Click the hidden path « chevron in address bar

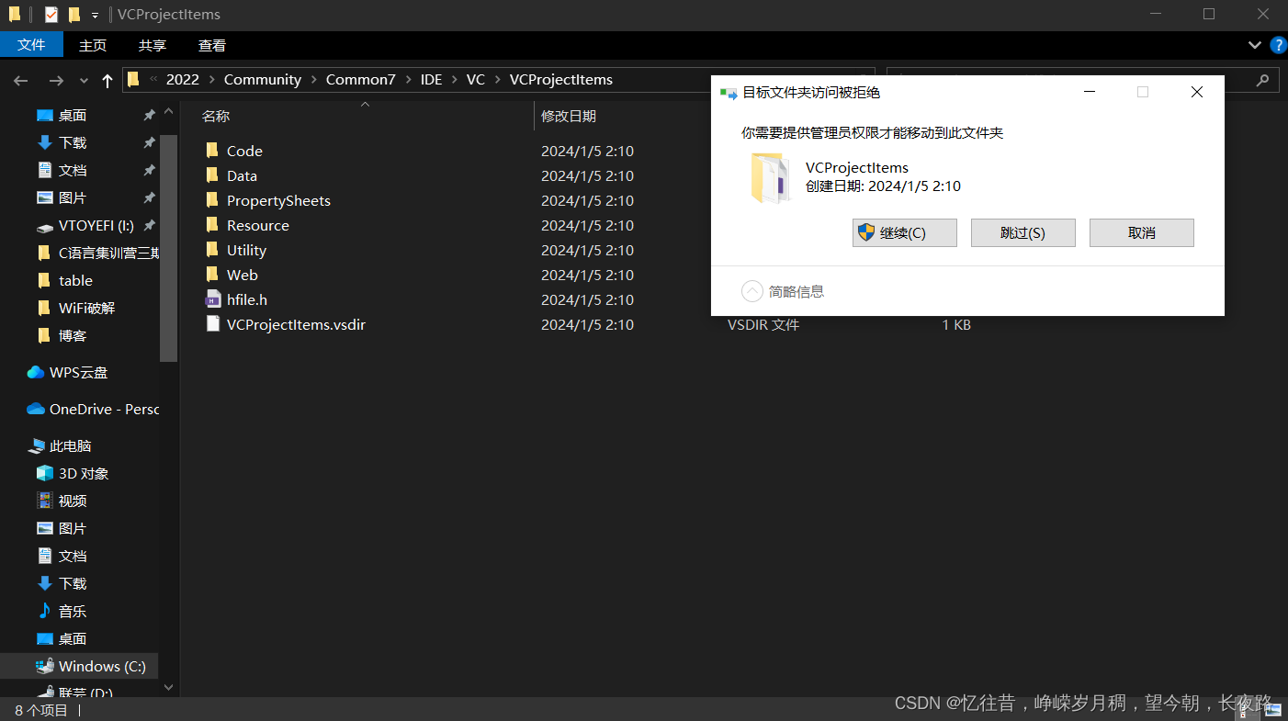pos(153,80)
